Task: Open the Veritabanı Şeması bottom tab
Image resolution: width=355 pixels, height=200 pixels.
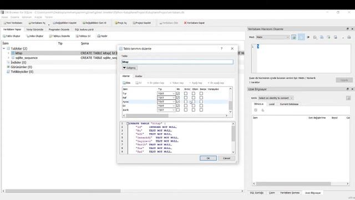Action: [290, 193]
